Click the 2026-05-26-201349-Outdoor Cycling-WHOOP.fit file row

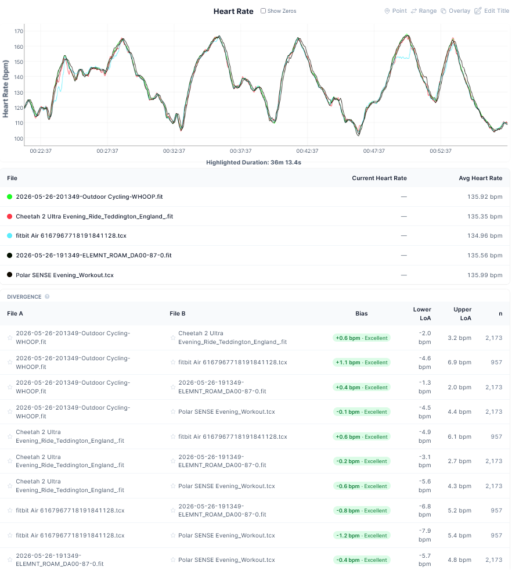point(255,196)
